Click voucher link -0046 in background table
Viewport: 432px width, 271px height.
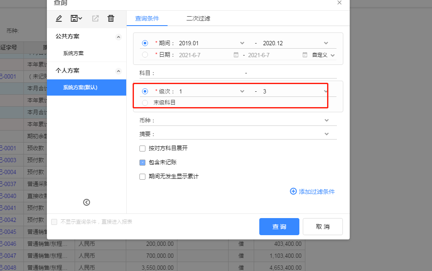[8, 244]
